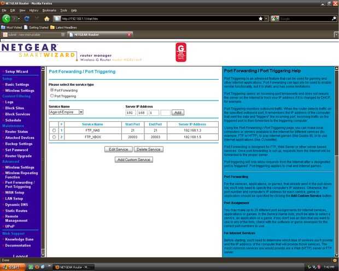The width and height of the screenshot is (339, 271).
Task: Open the forward history dropdown arrow
Action: tap(19, 19)
